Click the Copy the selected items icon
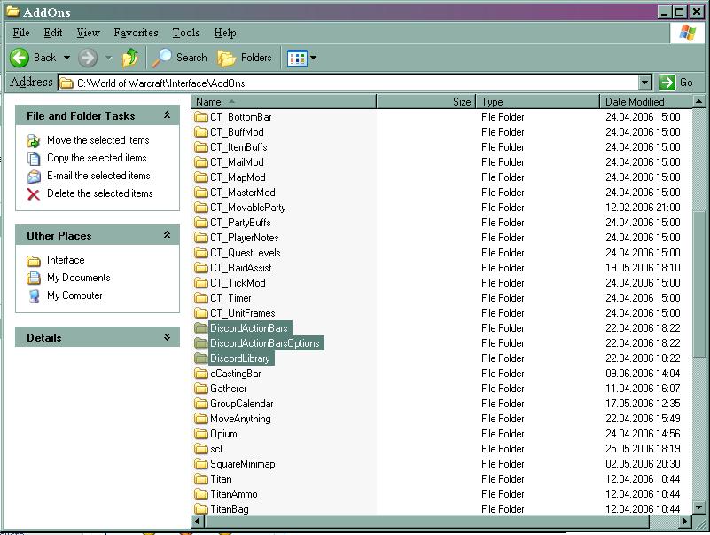This screenshot has height=535, width=710. click(34, 158)
